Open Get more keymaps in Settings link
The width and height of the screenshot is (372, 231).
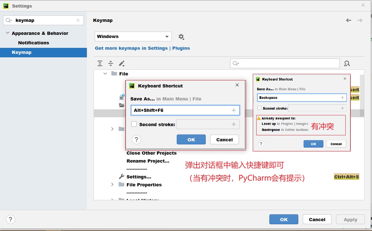(x=142, y=48)
